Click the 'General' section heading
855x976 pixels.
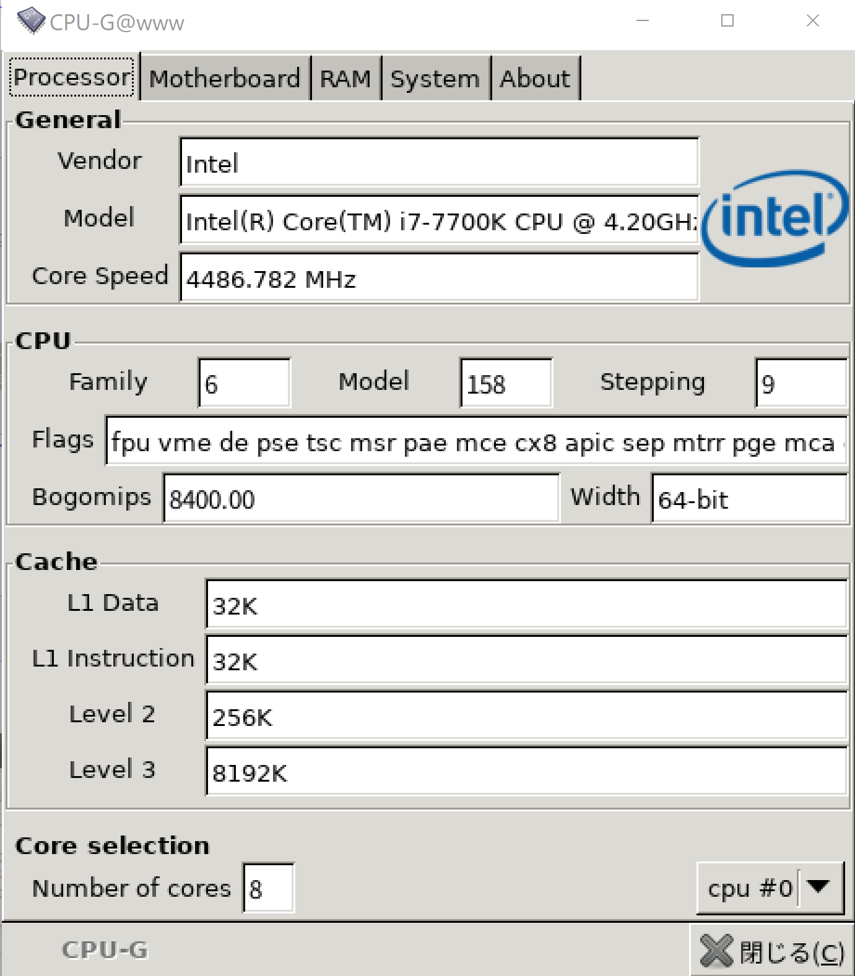click(68, 120)
